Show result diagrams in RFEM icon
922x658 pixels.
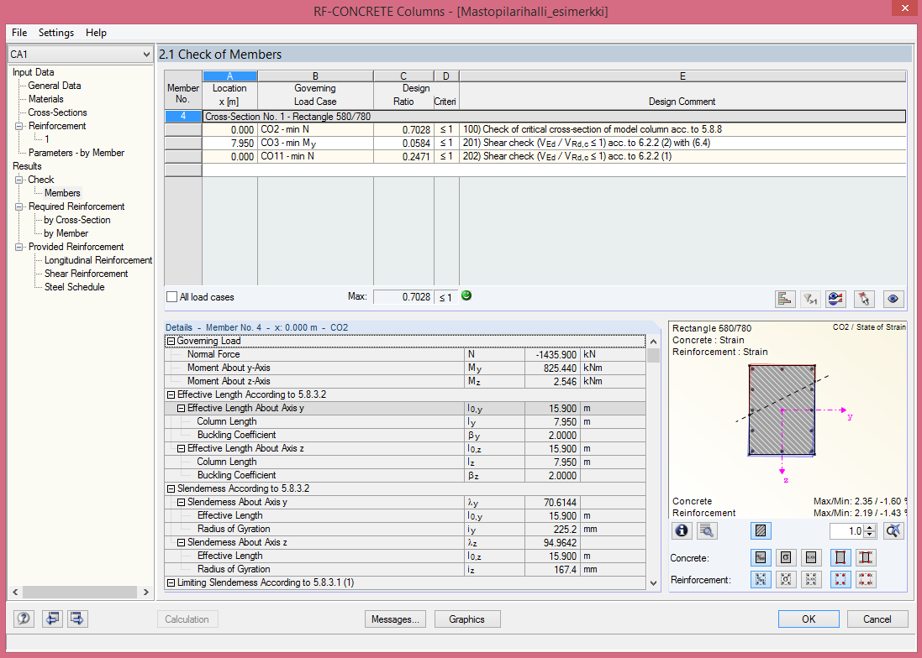tap(835, 299)
